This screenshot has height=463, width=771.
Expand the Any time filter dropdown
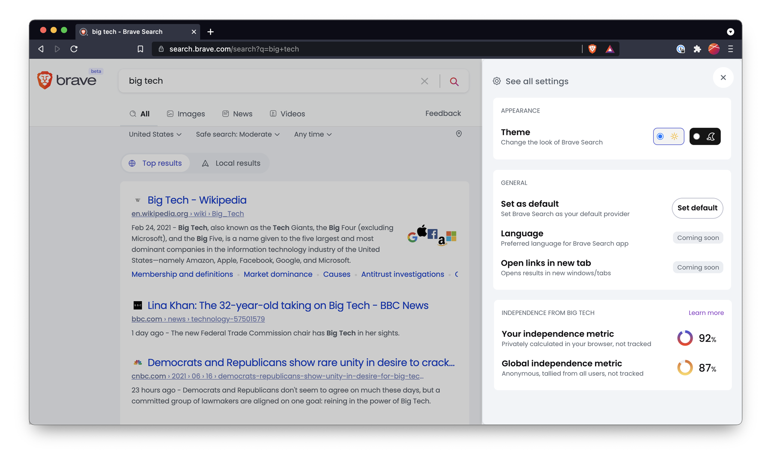[x=312, y=134]
